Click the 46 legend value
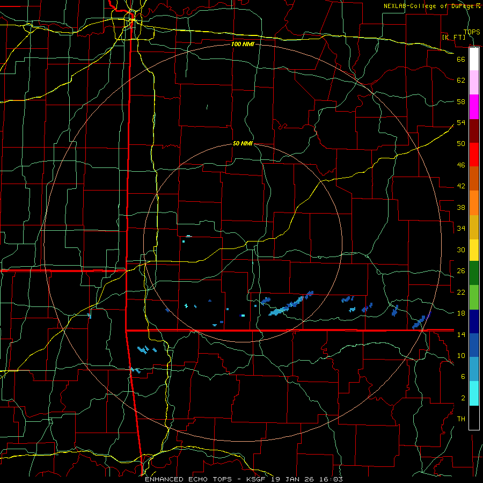Viewport: 483px width, 483px height. 461,165
